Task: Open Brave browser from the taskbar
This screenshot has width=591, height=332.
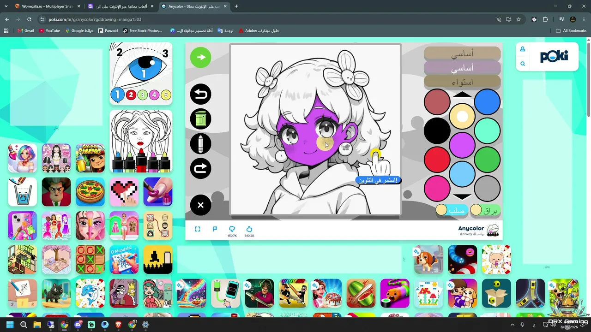Action: pos(118,325)
